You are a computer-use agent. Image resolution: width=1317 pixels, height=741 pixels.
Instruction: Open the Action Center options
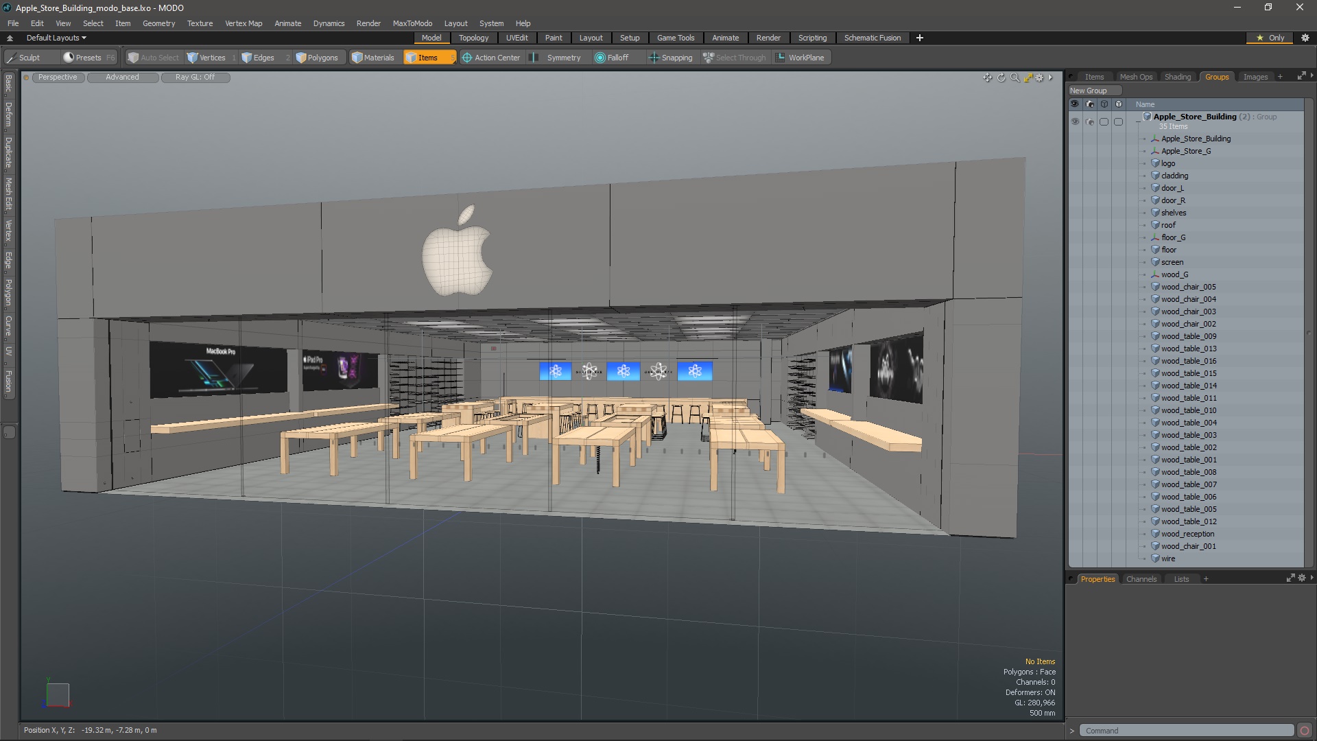pyautogui.click(x=491, y=58)
